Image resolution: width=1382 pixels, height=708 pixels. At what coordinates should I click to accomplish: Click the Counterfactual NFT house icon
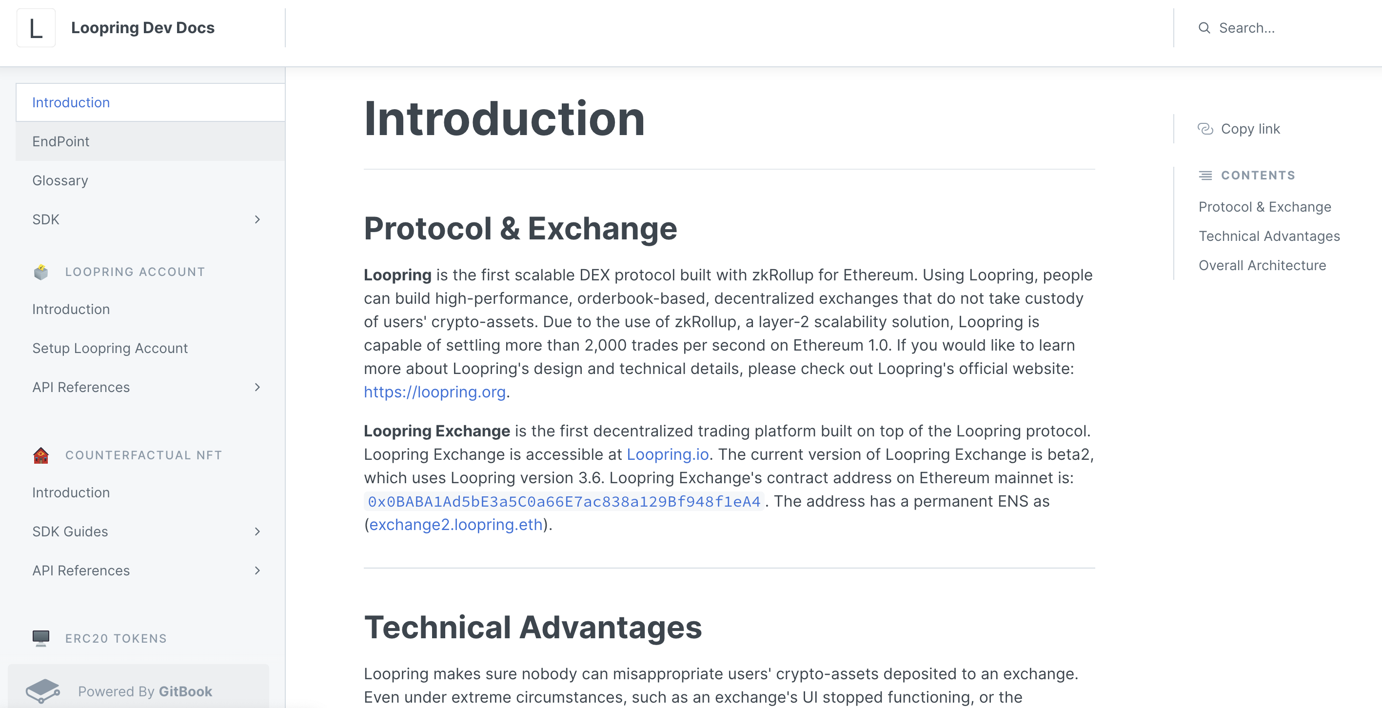click(41, 455)
